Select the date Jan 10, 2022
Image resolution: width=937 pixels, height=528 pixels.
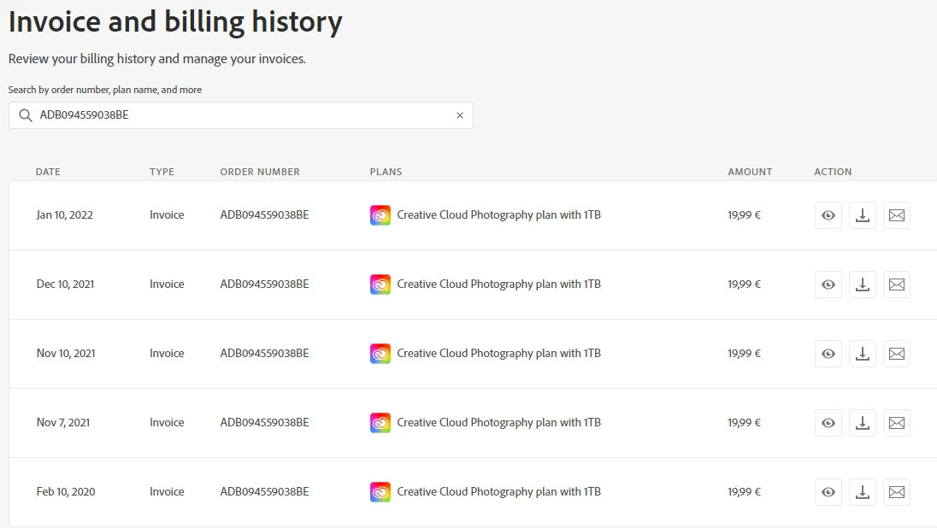[64, 215]
